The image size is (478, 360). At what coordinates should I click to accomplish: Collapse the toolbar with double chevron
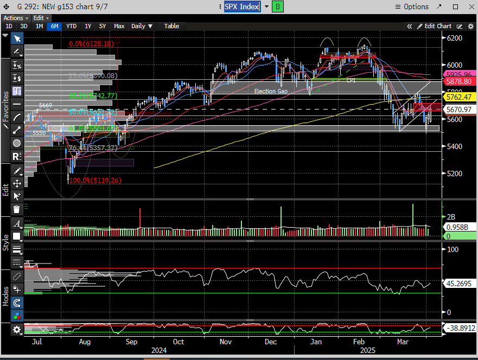[410, 27]
